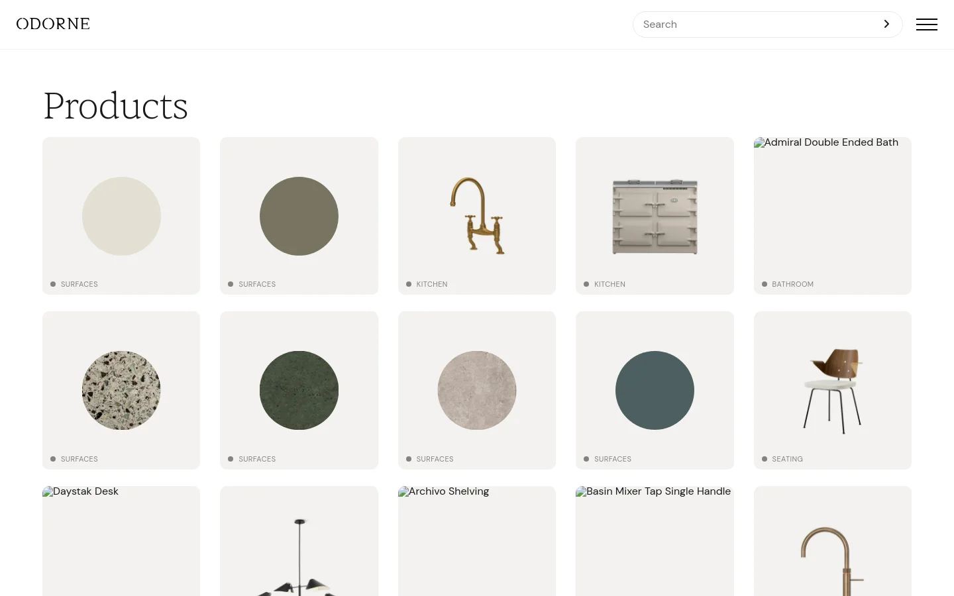
Task: Open the cream circle surface swatch product
Action: tap(121, 216)
